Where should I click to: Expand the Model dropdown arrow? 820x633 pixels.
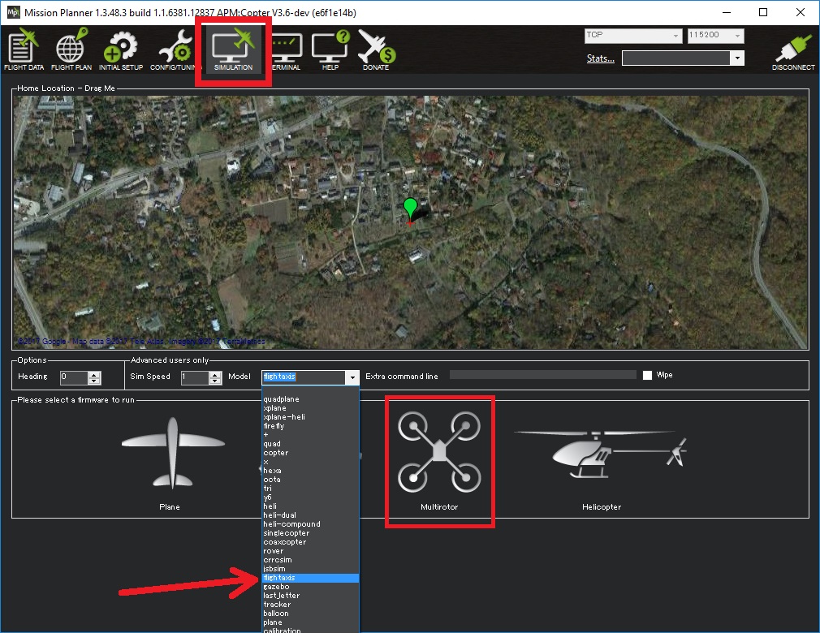point(352,377)
